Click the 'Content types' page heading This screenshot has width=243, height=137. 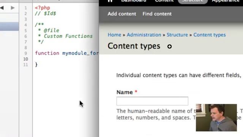click(134, 46)
